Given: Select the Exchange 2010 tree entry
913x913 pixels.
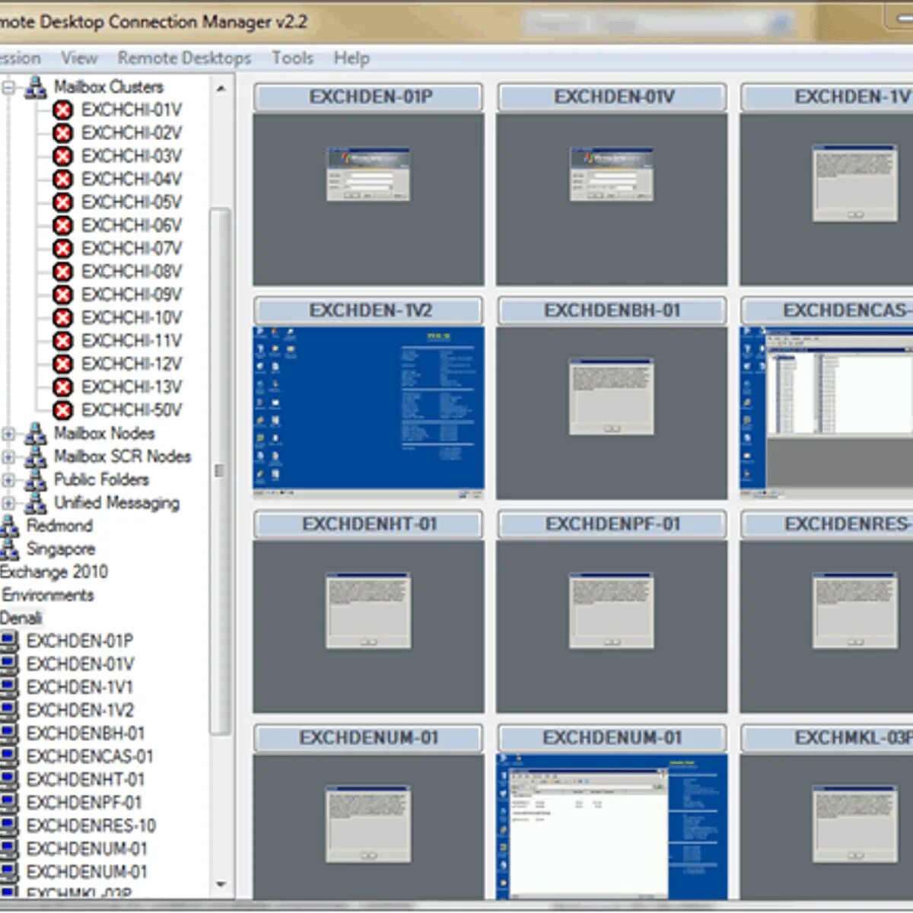Looking at the screenshot, I should tap(54, 572).
